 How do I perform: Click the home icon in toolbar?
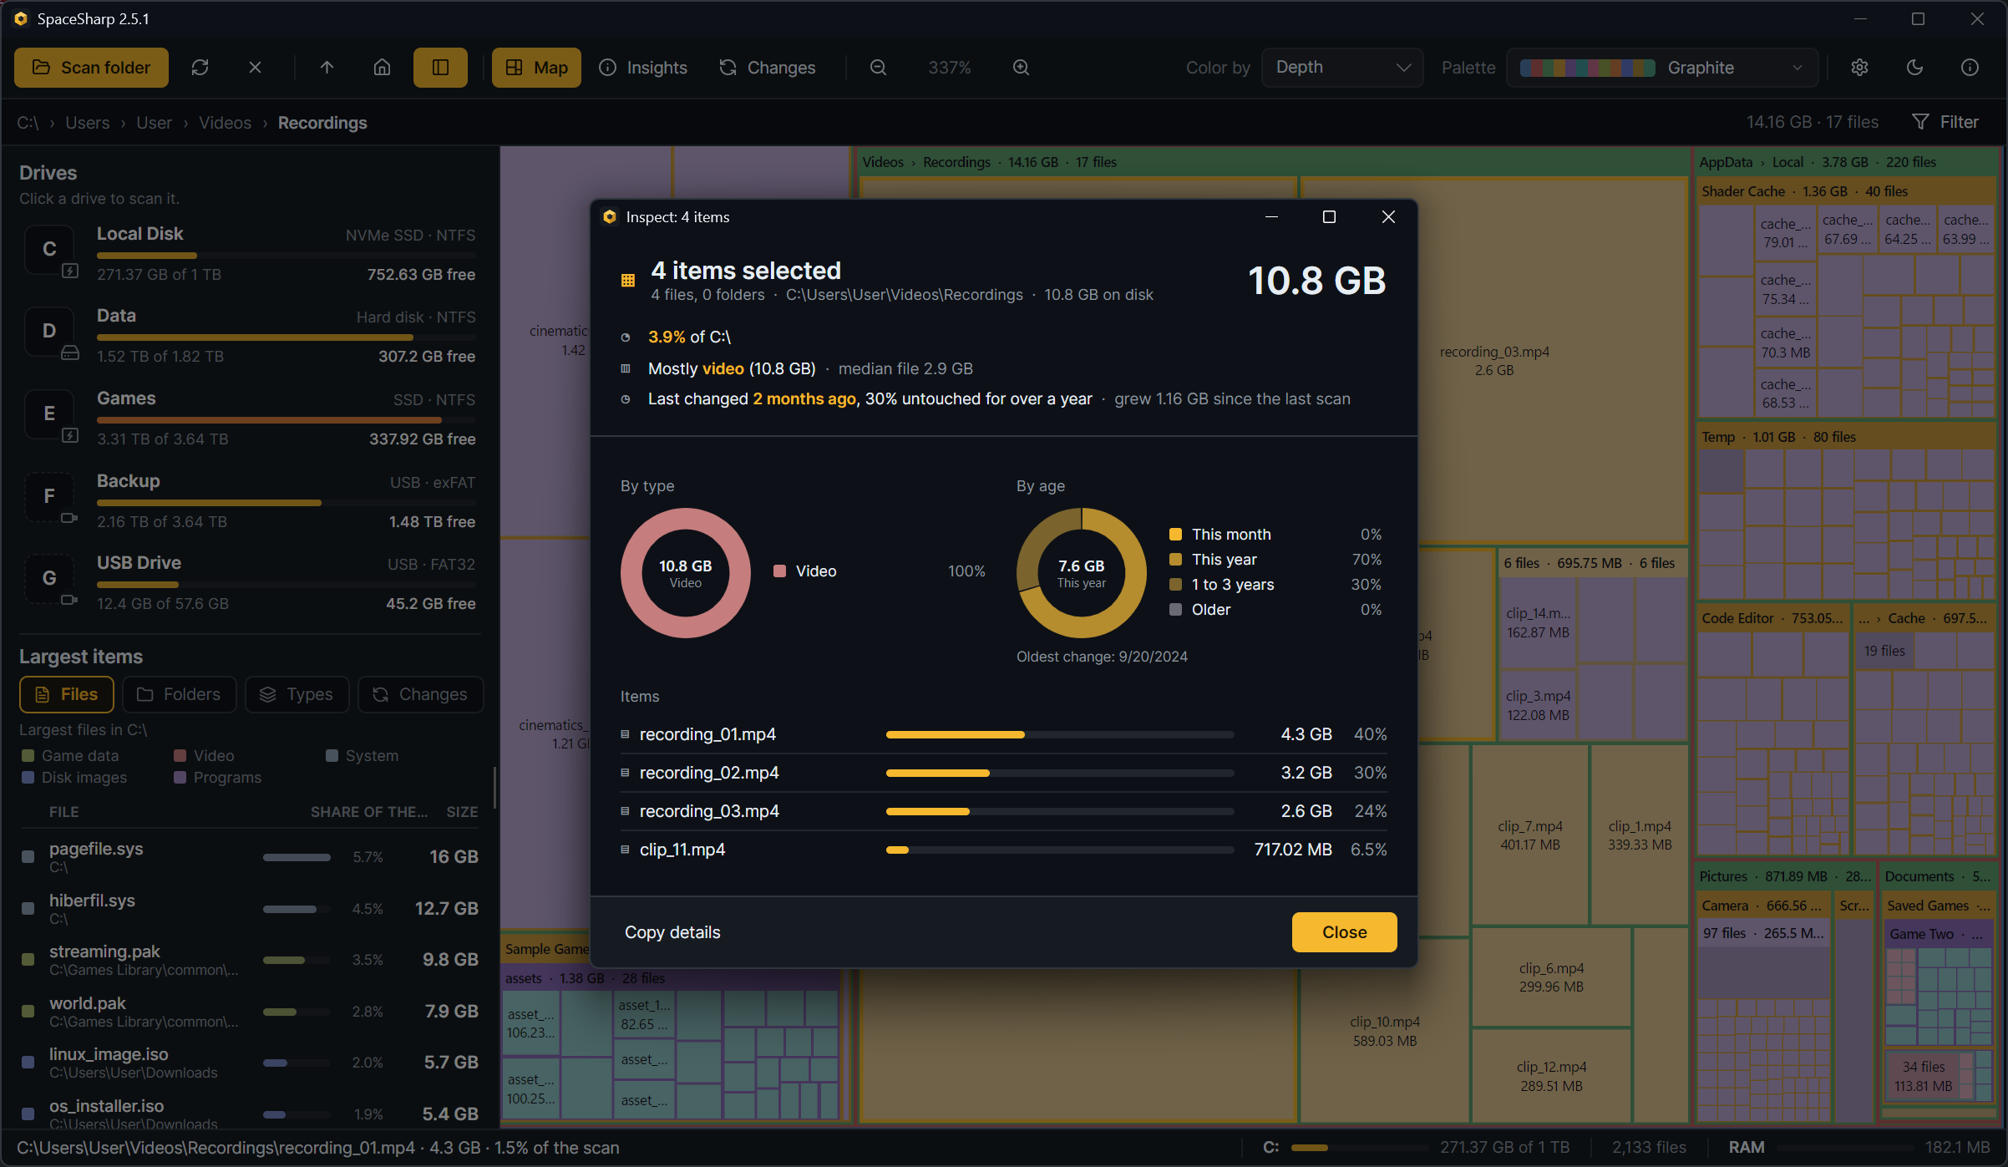pyautogui.click(x=382, y=68)
